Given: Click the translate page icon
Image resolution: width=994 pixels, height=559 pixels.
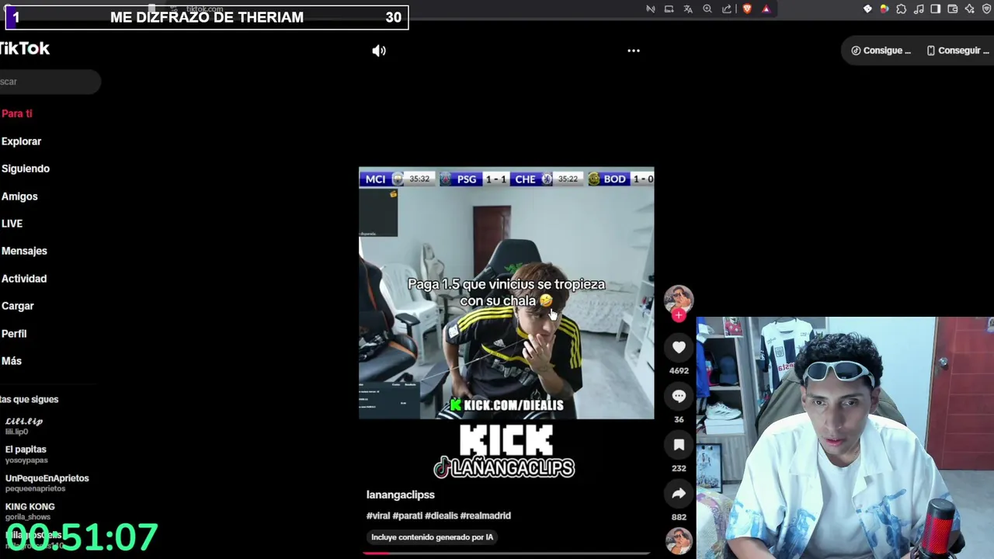Looking at the screenshot, I should click(688, 9).
